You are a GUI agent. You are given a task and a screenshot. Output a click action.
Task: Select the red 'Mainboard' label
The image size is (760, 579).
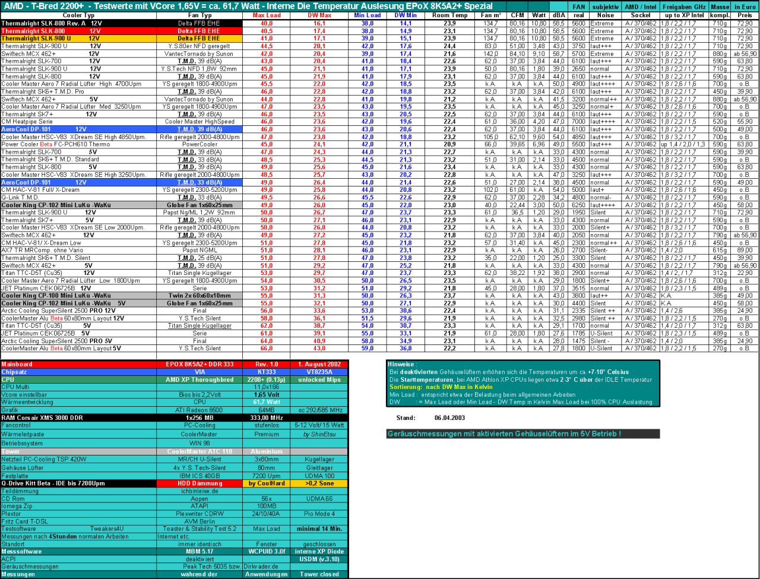[x=78, y=364]
